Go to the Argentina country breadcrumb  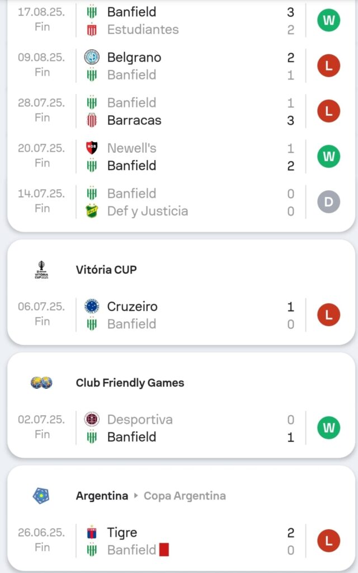(102, 496)
